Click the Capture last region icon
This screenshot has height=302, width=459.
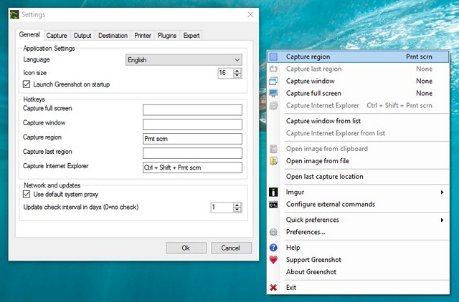(273, 69)
